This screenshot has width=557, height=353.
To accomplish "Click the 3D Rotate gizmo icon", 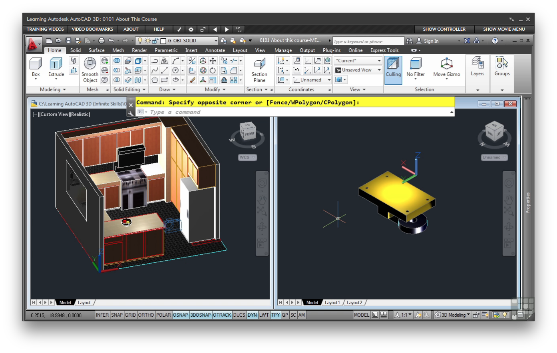I will pos(203,70).
